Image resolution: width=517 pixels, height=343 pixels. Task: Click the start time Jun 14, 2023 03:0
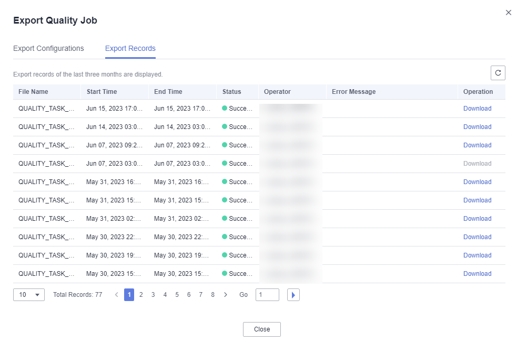click(115, 127)
